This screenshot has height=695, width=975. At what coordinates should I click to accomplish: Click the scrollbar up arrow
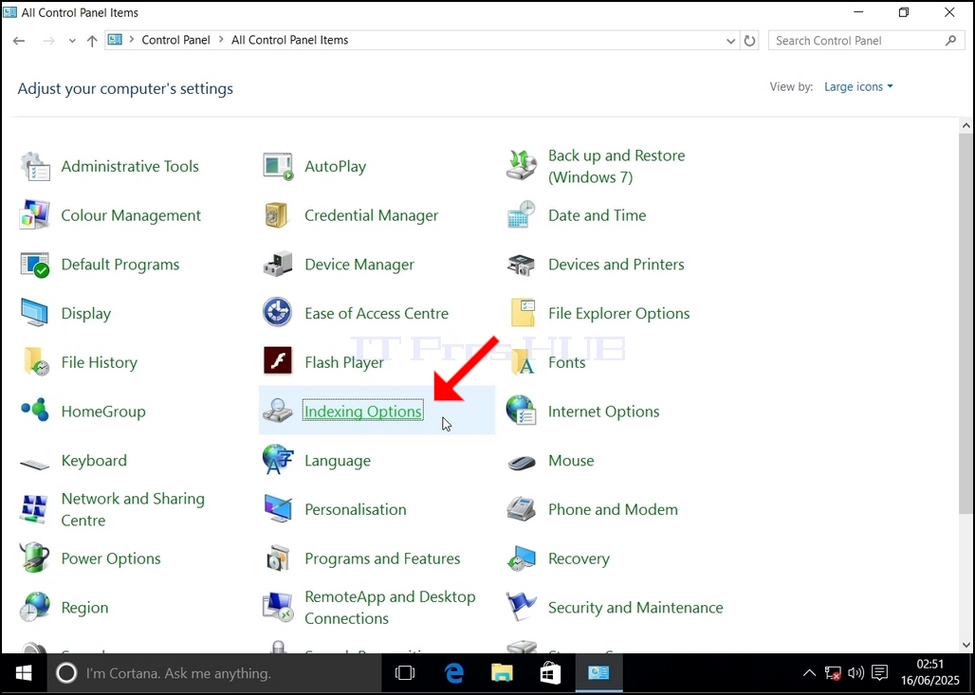pyautogui.click(x=966, y=125)
